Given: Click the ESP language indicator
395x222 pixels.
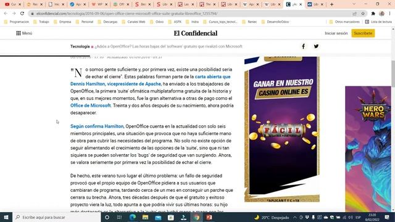Looking at the screenshot, I should click(x=358, y=217).
